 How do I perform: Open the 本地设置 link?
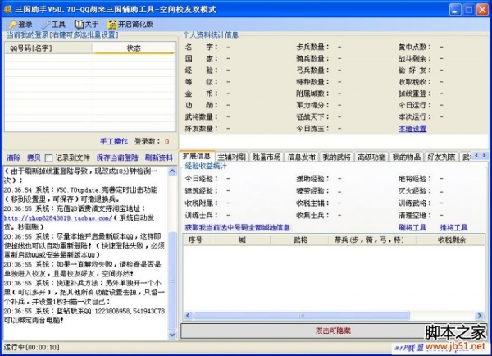(412, 129)
